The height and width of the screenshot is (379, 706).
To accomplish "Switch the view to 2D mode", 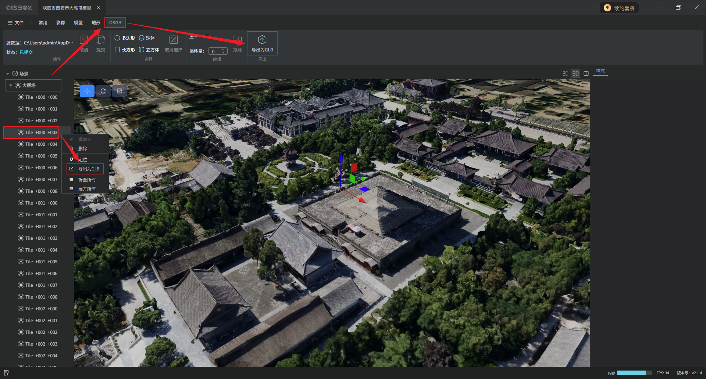I will [x=565, y=73].
